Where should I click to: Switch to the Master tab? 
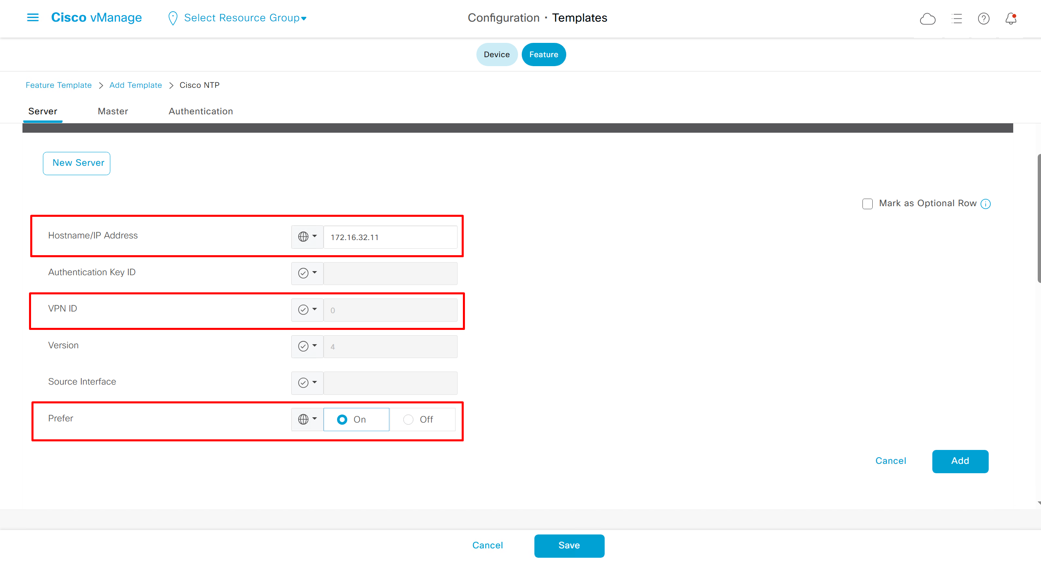113,111
